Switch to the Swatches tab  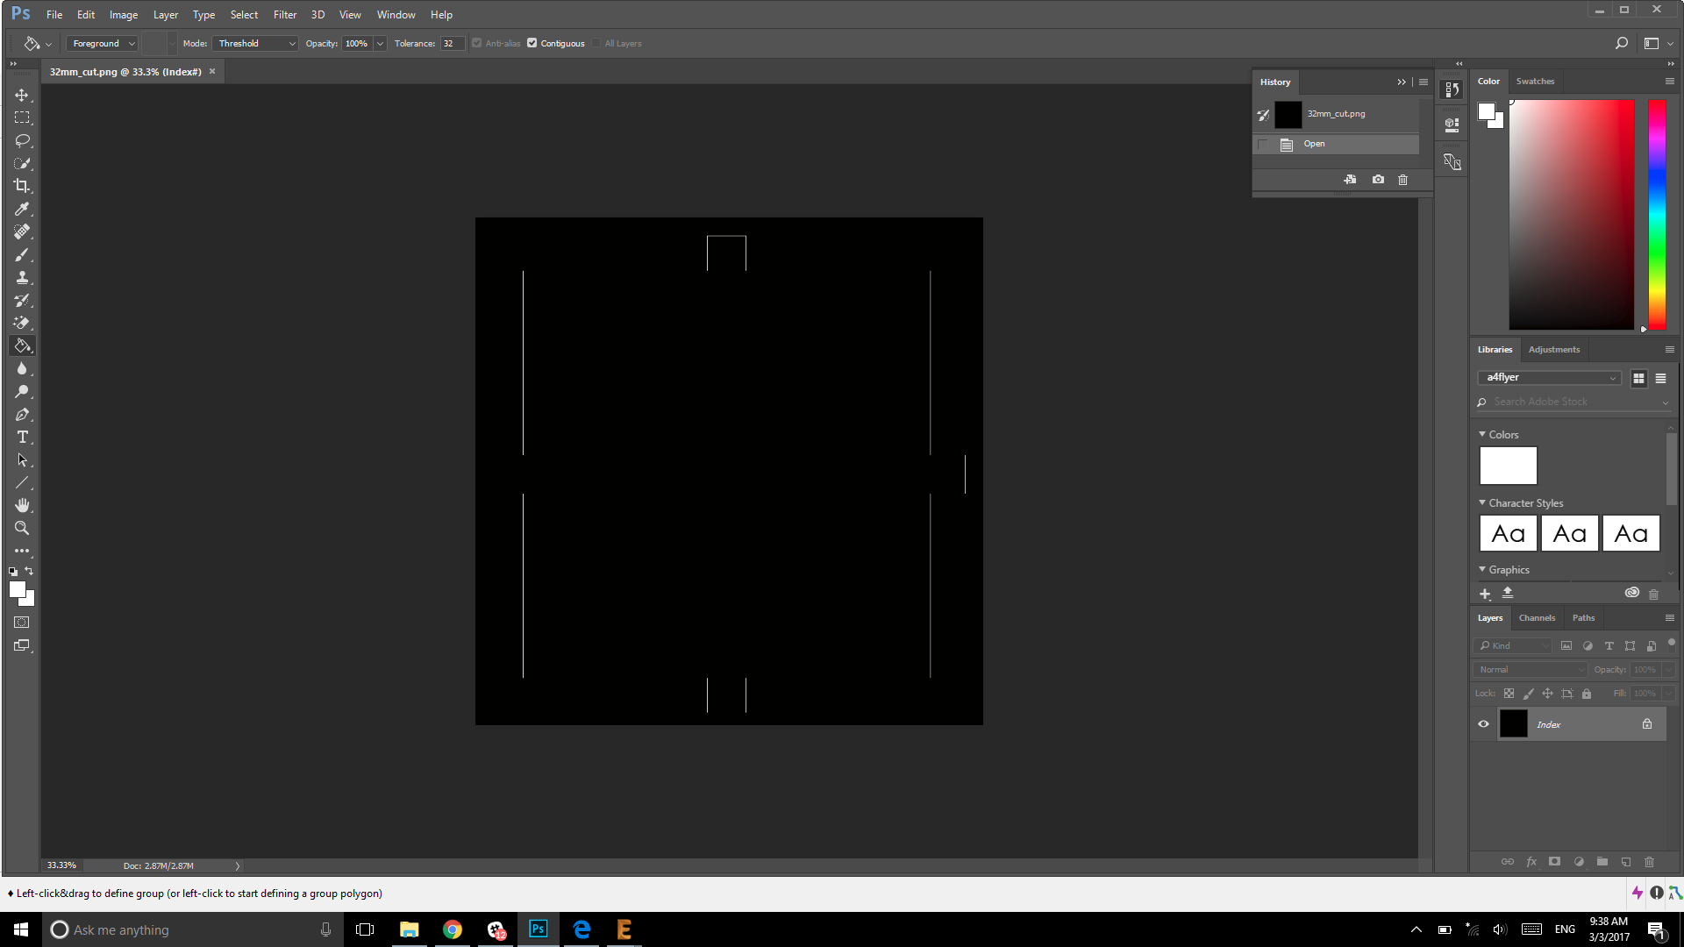pyautogui.click(x=1535, y=82)
